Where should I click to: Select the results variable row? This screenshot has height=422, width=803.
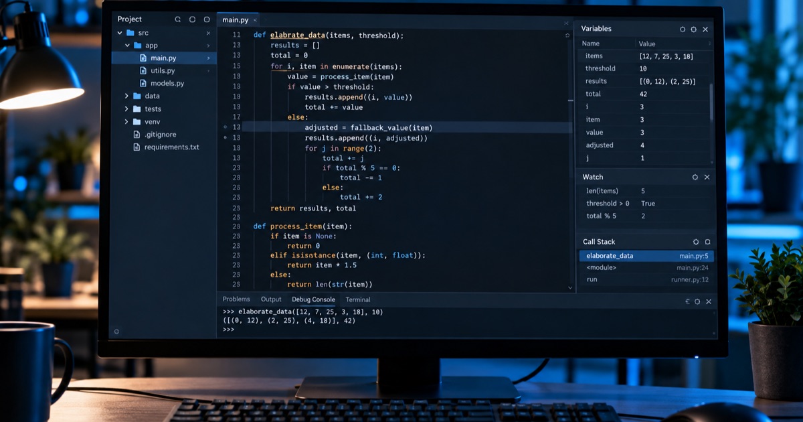tap(644, 81)
